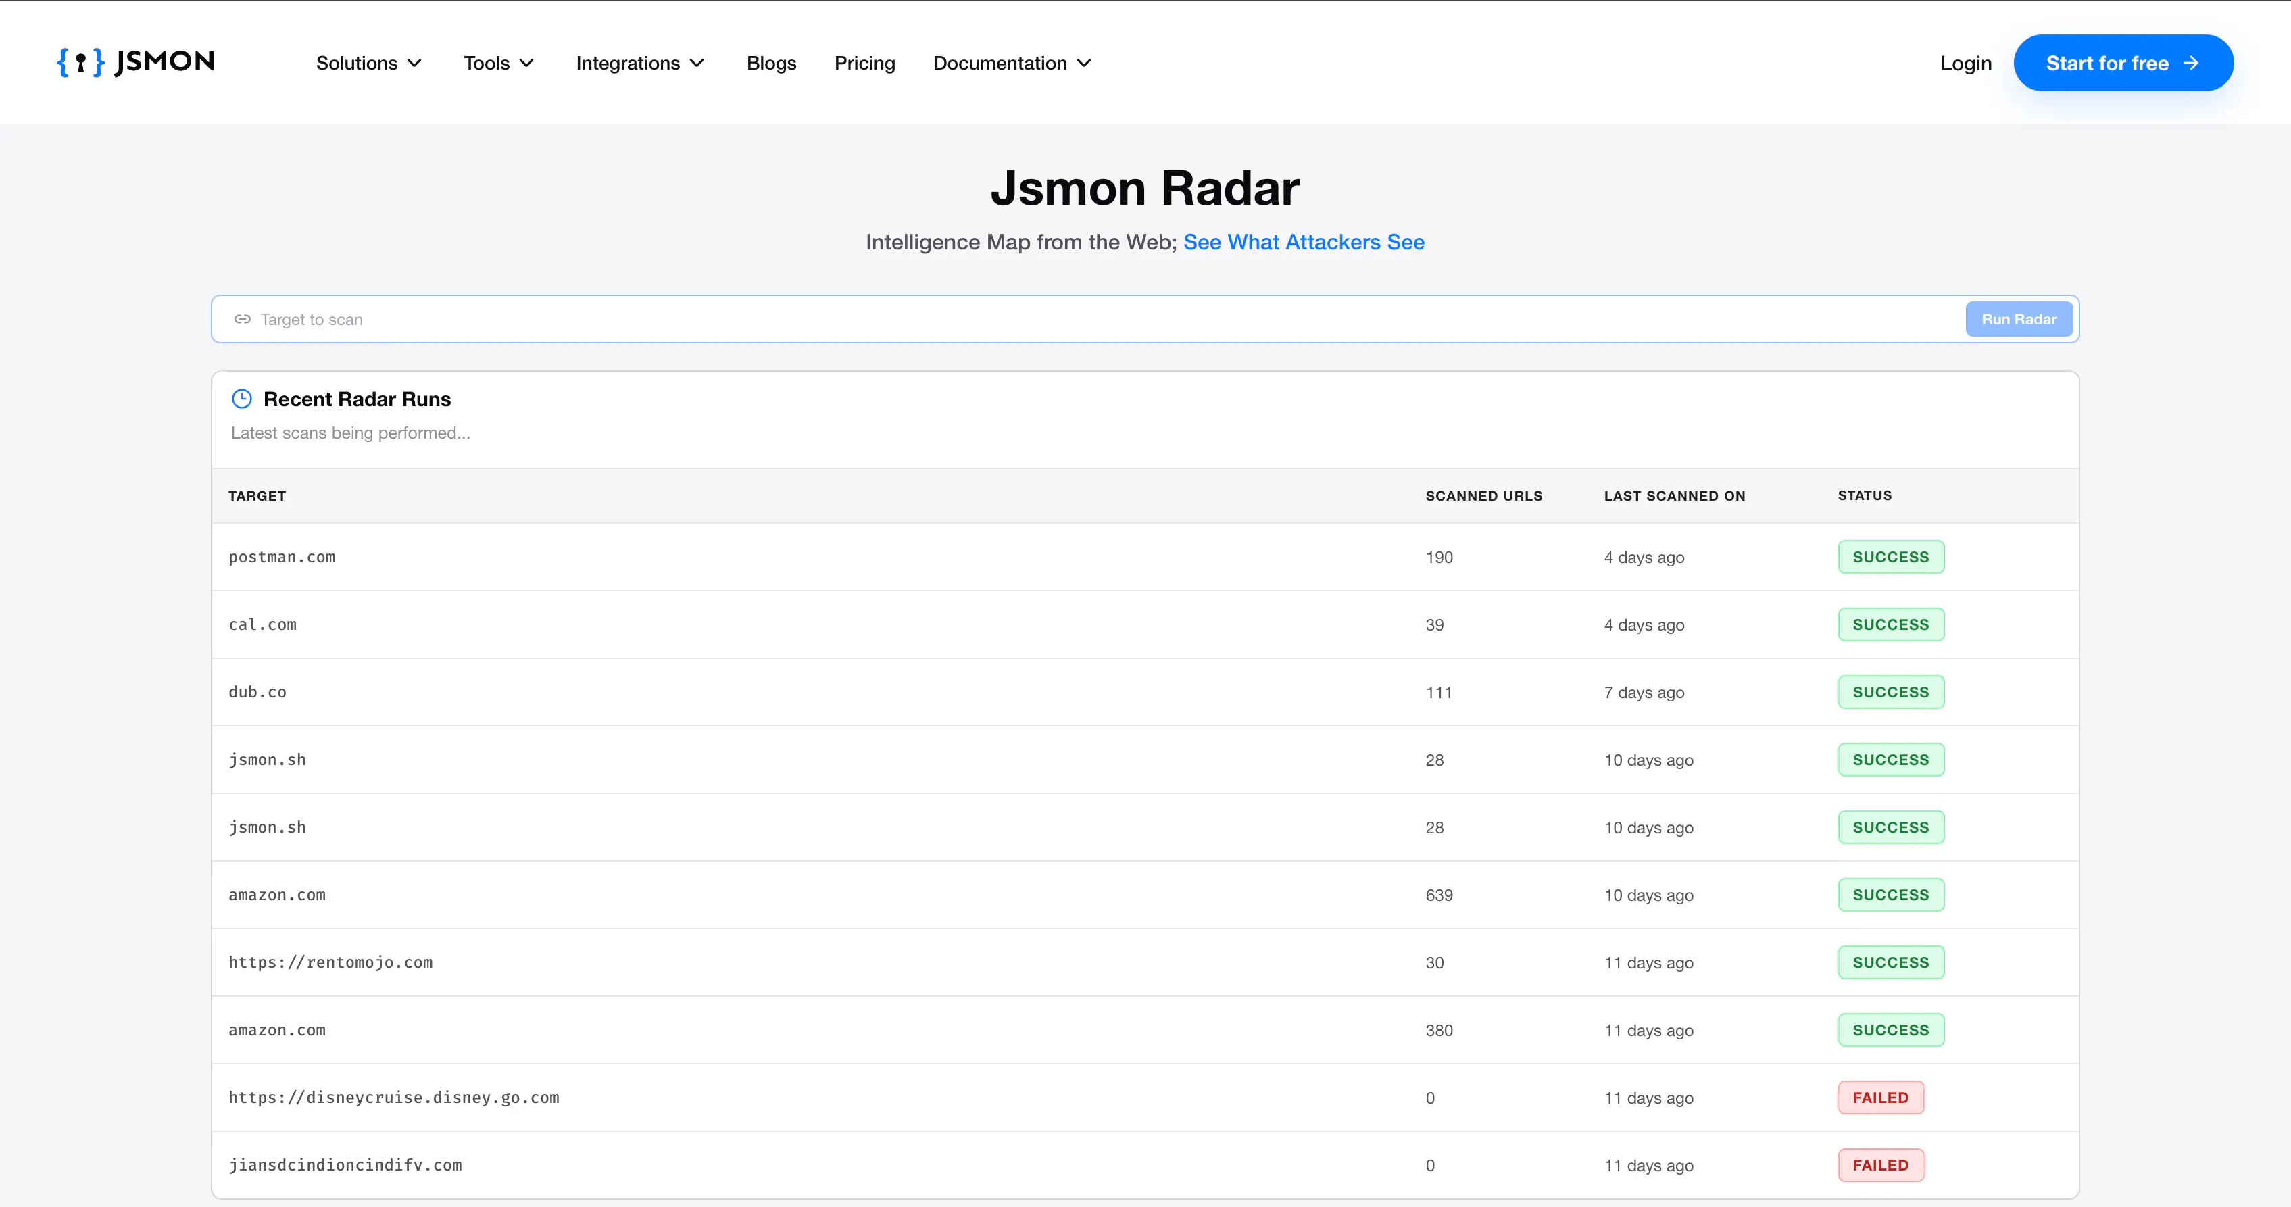The width and height of the screenshot is (2291, 1207).
Task: Expand the Integrations dropdown
Action: click(x=641, y=63)
